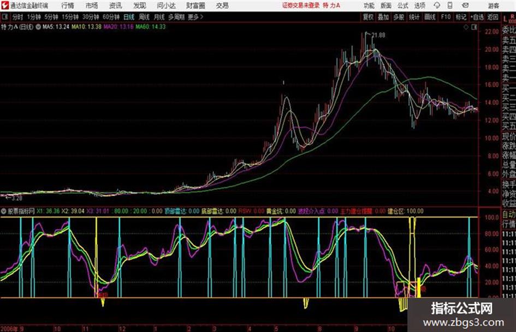Open the mobile phone icon

click(x=450, y=5)
